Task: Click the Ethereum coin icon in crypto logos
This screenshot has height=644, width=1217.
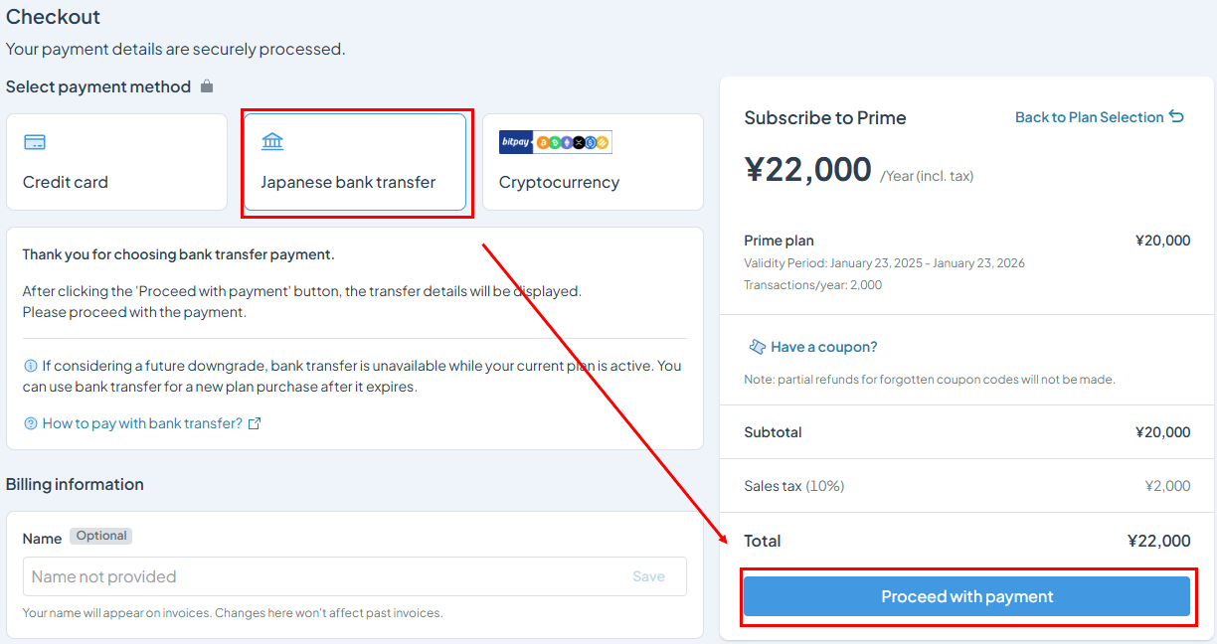Action: coord(568,142)
